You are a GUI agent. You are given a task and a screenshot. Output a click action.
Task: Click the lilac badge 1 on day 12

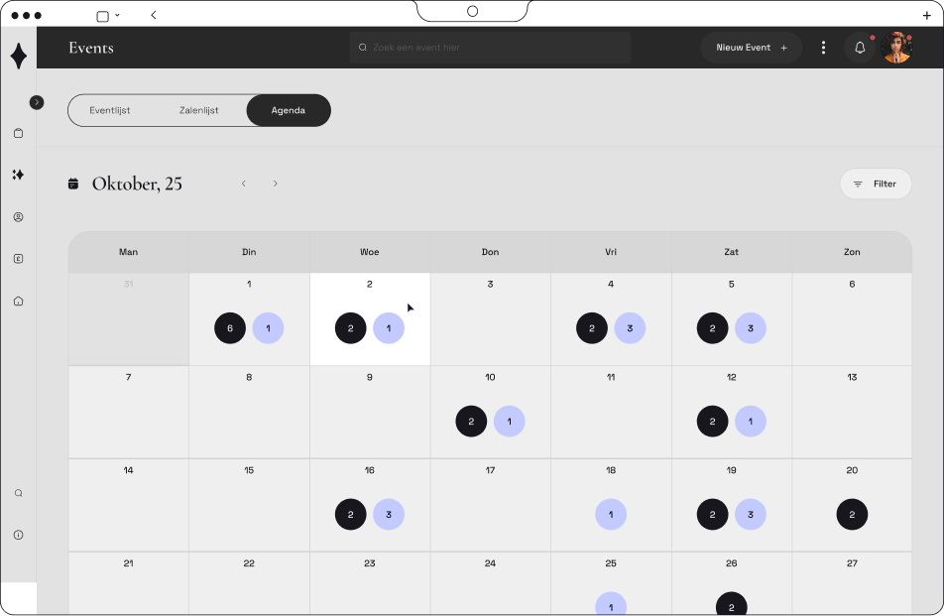[750, 422]
